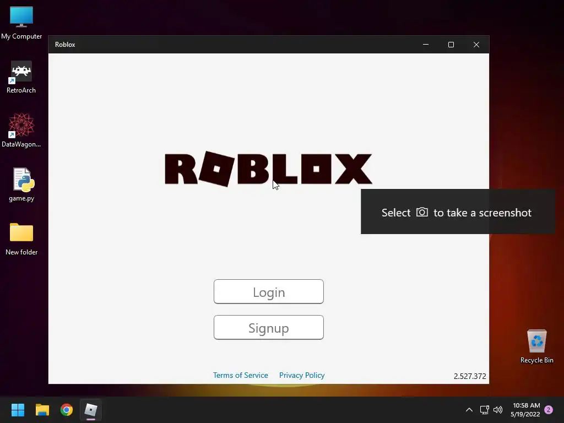Maximize the Roblox window
564x423 pixels.
(451, 45)
